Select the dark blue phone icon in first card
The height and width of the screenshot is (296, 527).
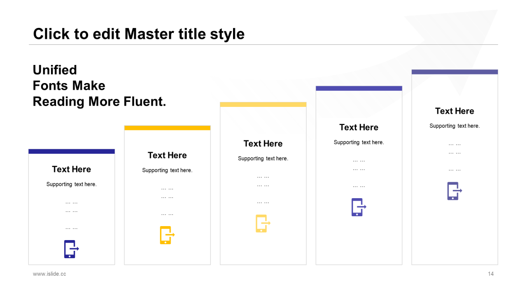coord(71,249)
